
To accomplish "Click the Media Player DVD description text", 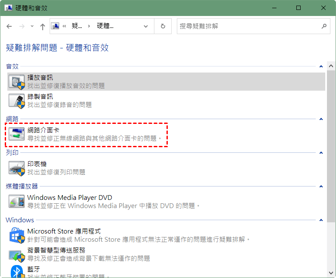I will (x=113, y=206).
